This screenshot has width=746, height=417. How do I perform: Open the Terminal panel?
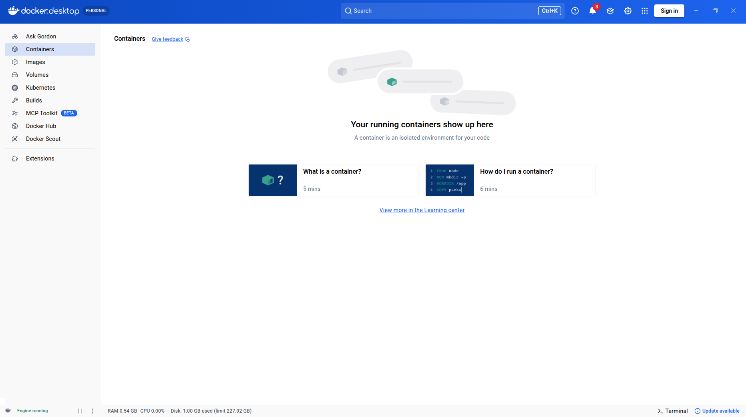(x=673, y=411)
